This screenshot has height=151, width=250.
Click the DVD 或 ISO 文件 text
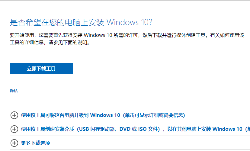[x=139, y=129]
